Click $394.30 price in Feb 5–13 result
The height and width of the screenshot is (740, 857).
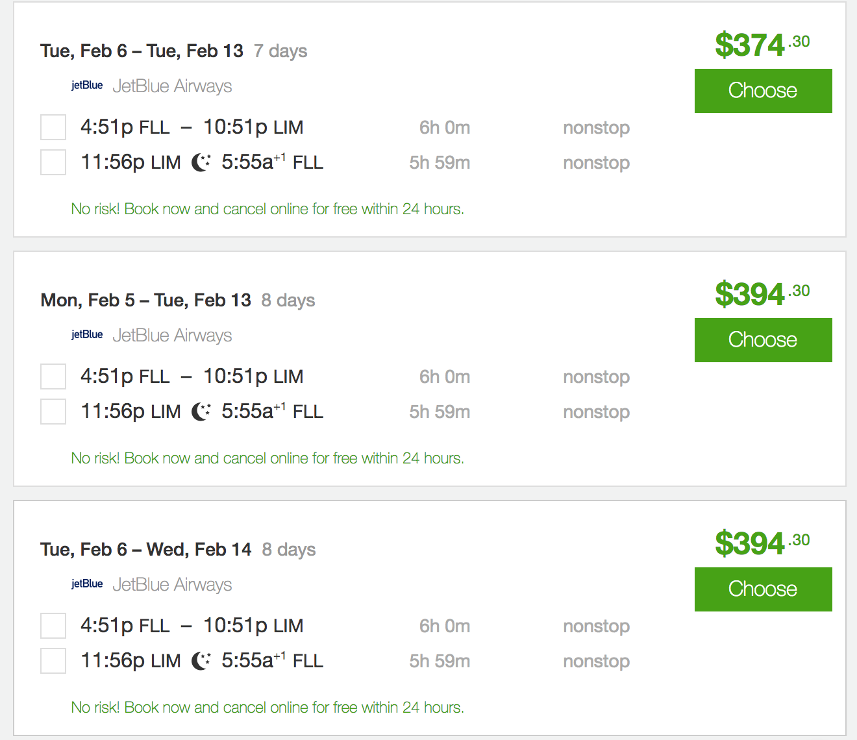762,294
